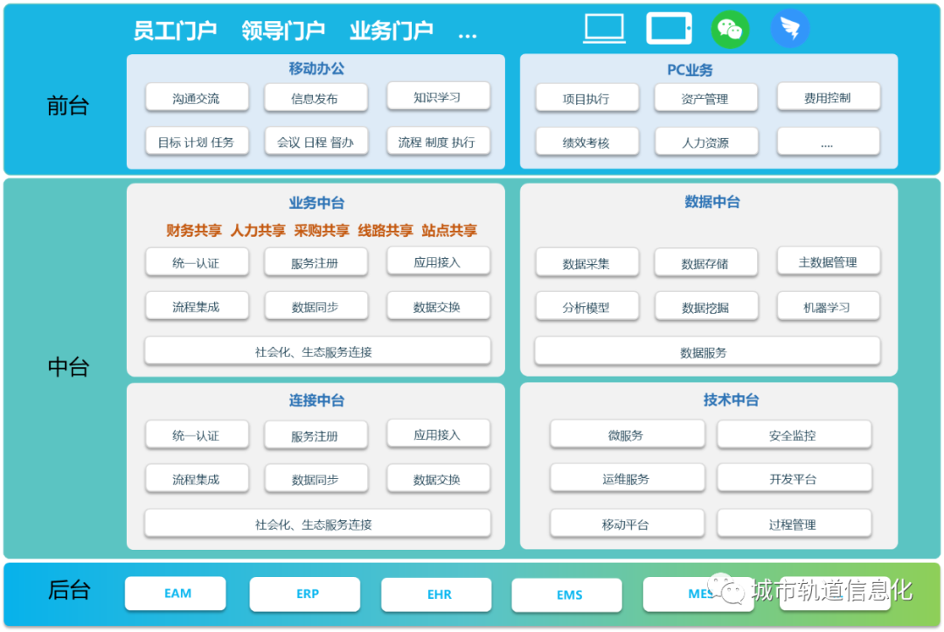Select the 机器学习 module icon box

(x=827, y=307)
